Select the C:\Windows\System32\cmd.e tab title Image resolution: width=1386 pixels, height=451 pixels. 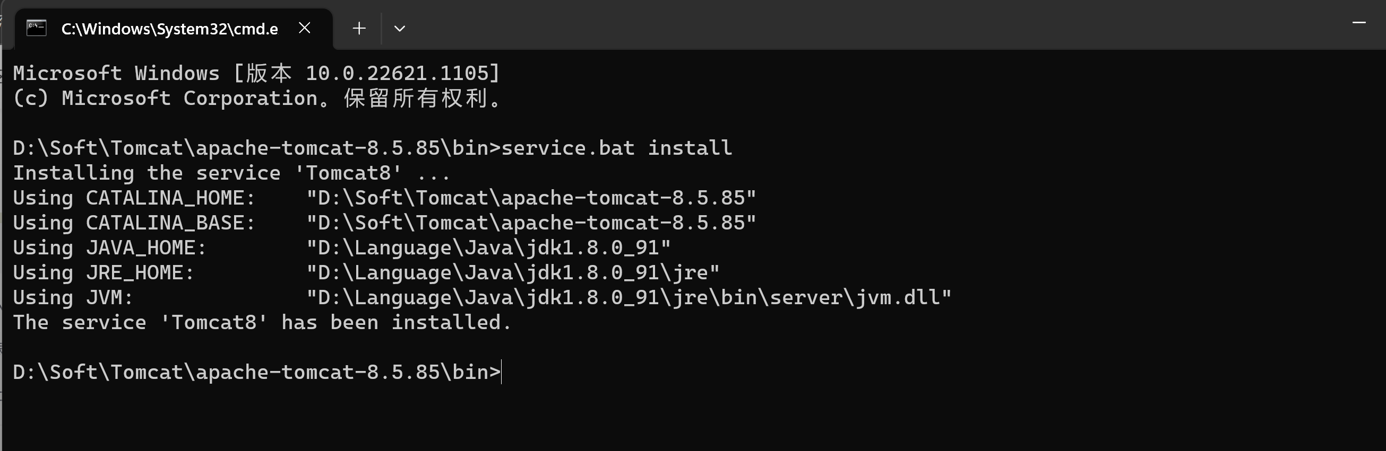pos(169,29)
